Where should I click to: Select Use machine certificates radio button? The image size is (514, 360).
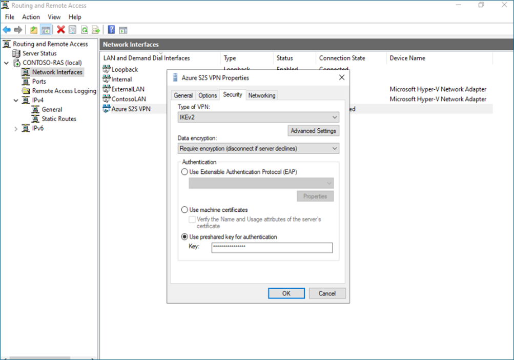[x=185, y=210]
